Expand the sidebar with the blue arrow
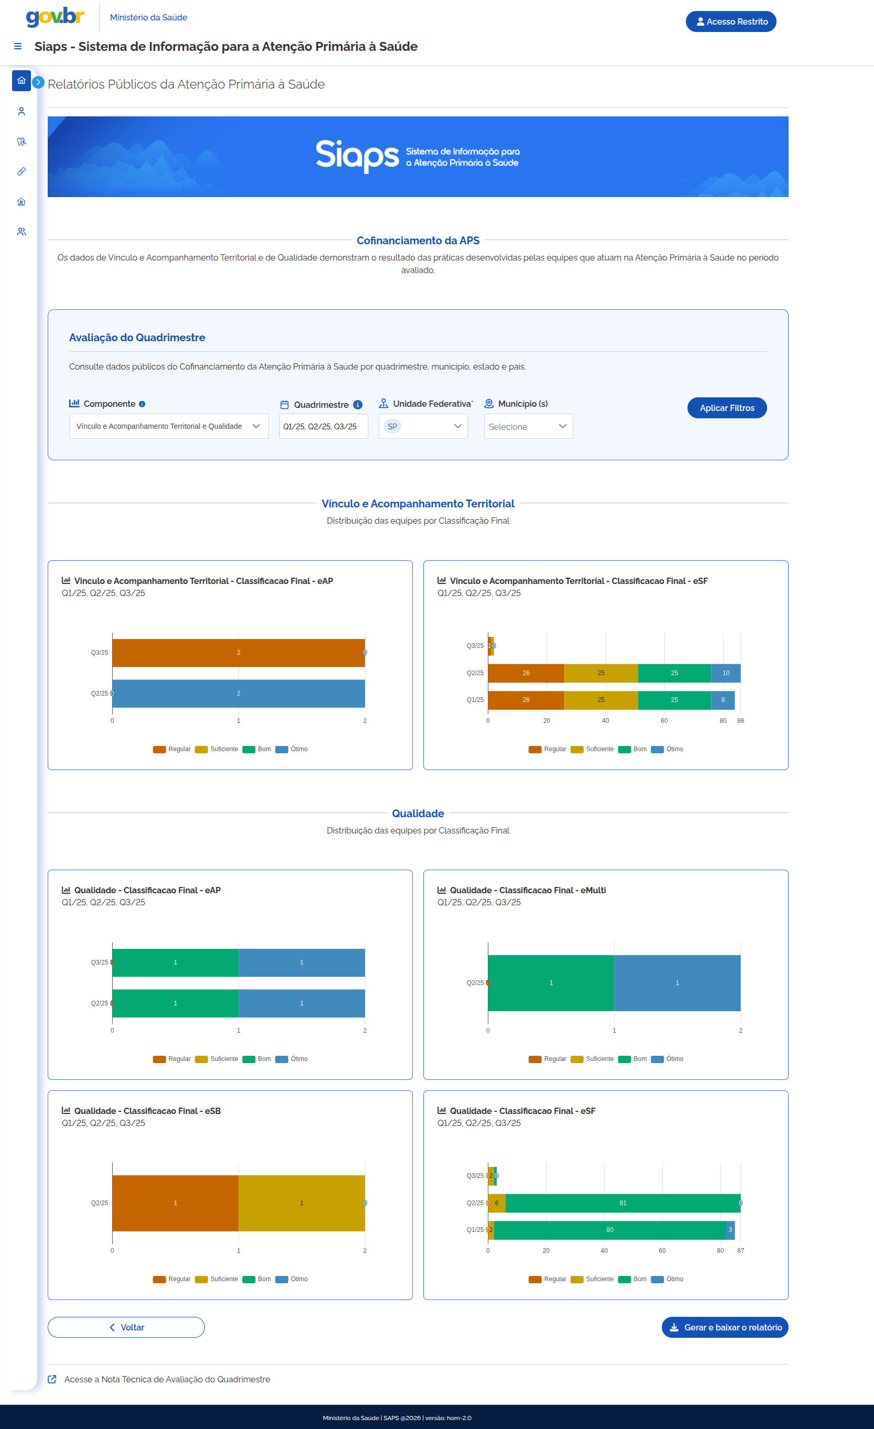The image size is (874, 1429). click(x=38, y=82)
